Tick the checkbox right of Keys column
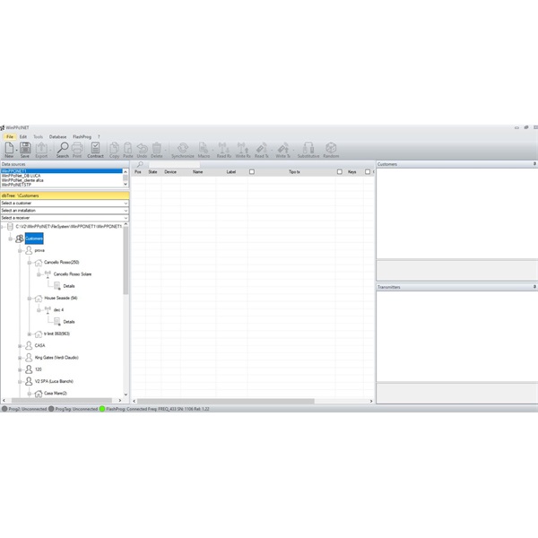Image resolution: width=538 pixels, height=538 pixels. pos(365,171)
